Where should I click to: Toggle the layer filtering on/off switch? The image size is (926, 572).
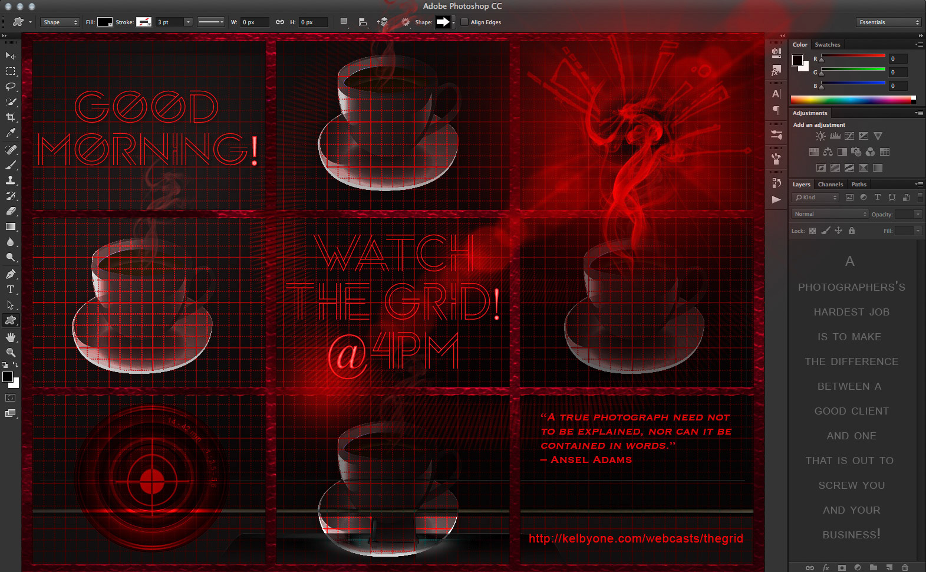(x=920, y=197)
